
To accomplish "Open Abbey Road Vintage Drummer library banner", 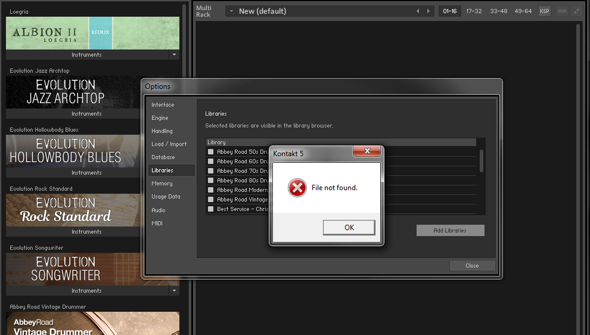I will 92,323.
